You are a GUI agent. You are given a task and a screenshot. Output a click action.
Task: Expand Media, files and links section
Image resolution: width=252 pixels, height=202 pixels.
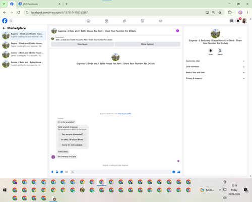pyautogui.click(x=215, y=73)
